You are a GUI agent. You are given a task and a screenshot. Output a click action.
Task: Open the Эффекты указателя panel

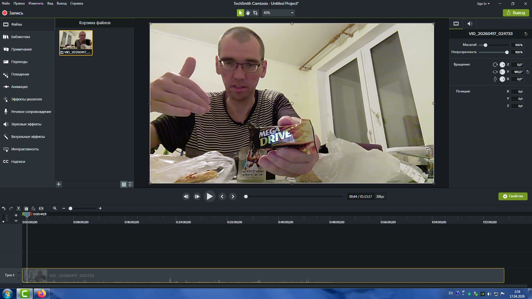click(27, 99)
